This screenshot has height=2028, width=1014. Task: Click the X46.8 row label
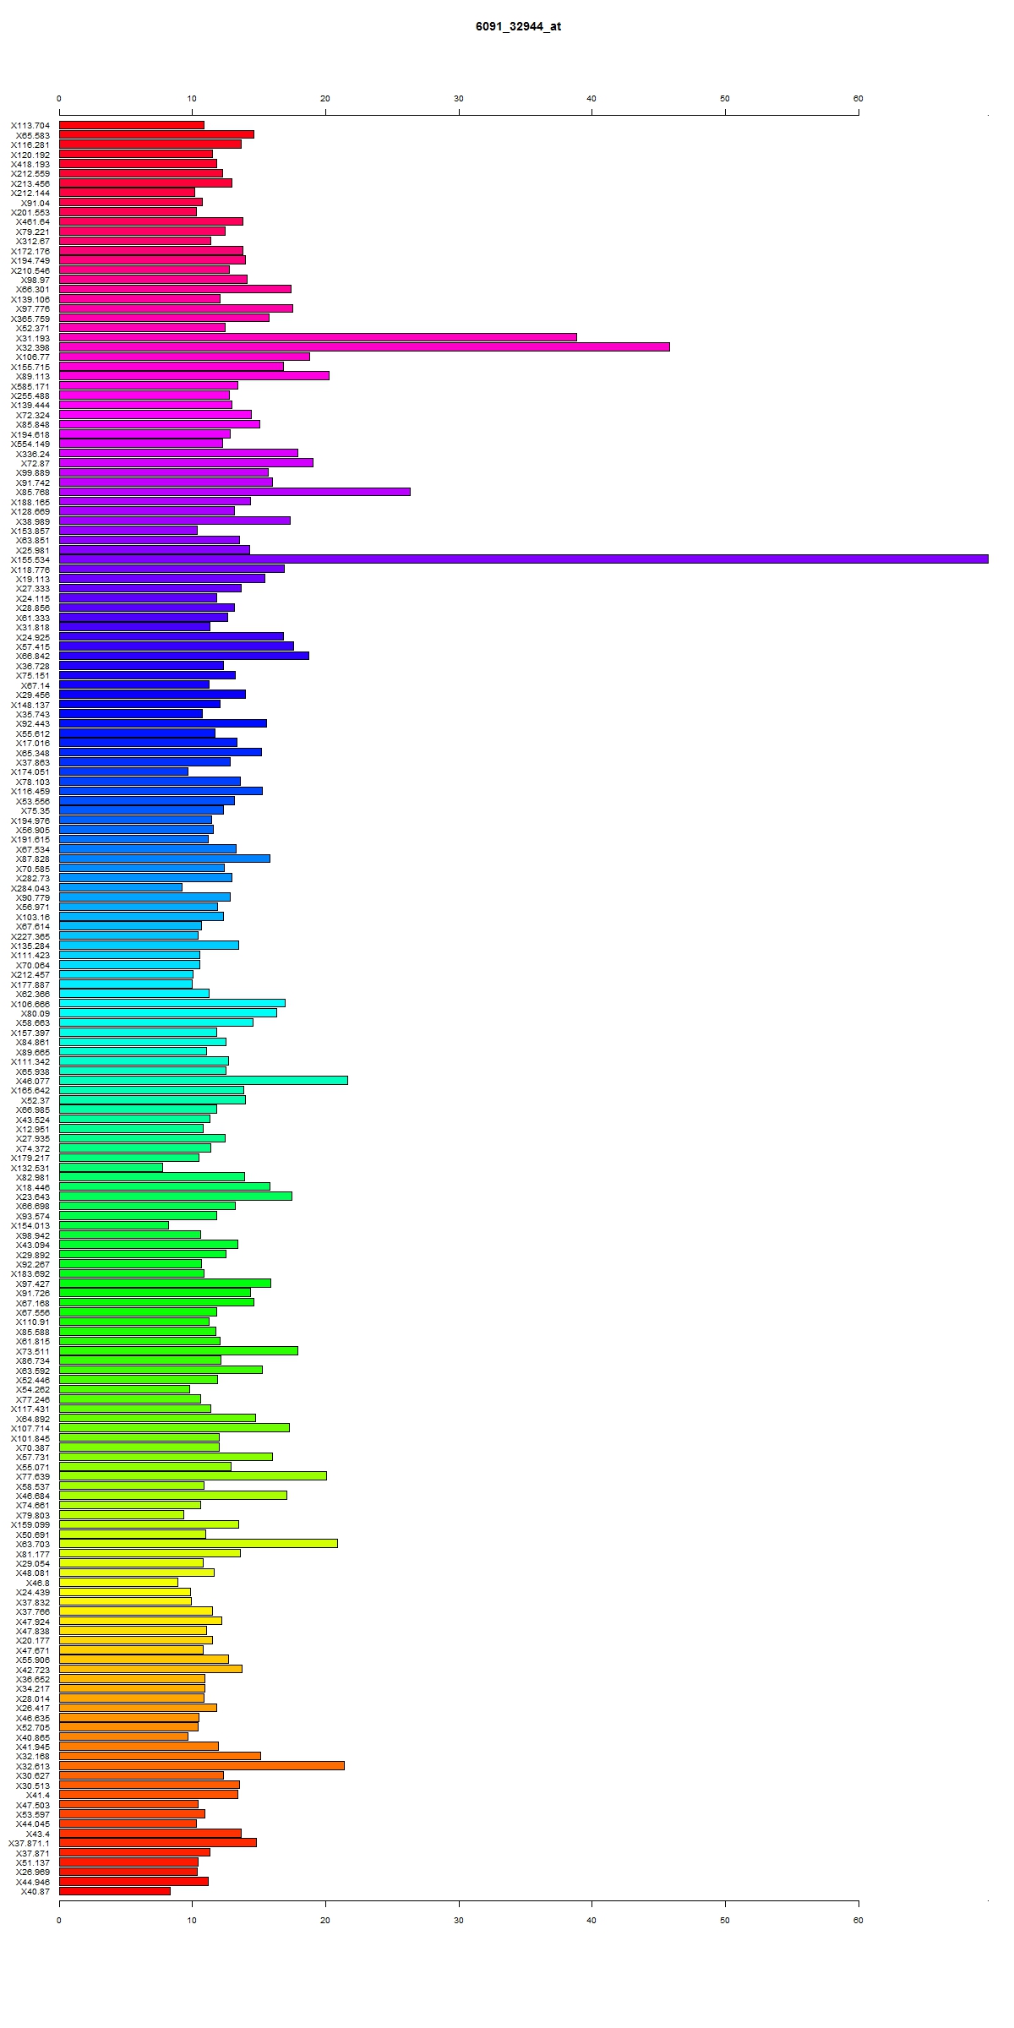(x=38, y=1584)
